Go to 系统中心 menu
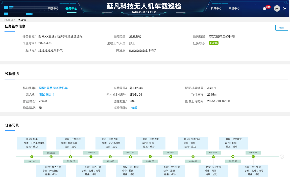290x186 pixels. pos(234,9)
